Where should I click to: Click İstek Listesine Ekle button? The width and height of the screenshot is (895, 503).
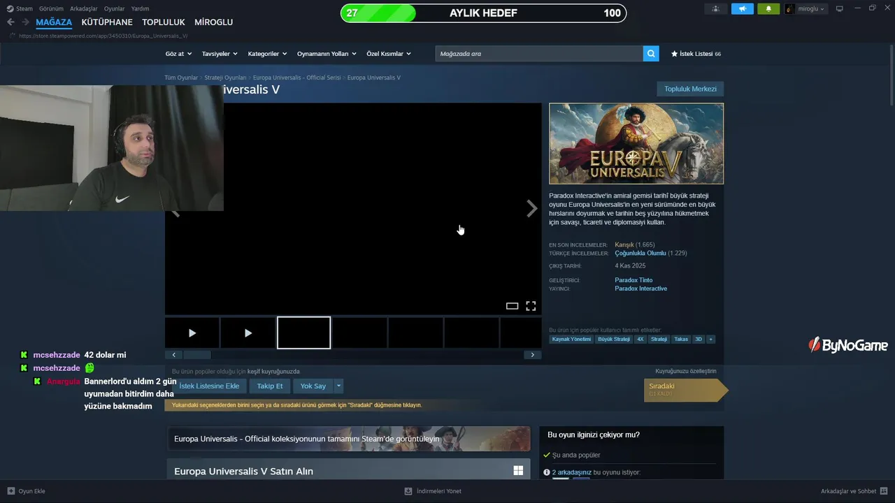point(209,386)
